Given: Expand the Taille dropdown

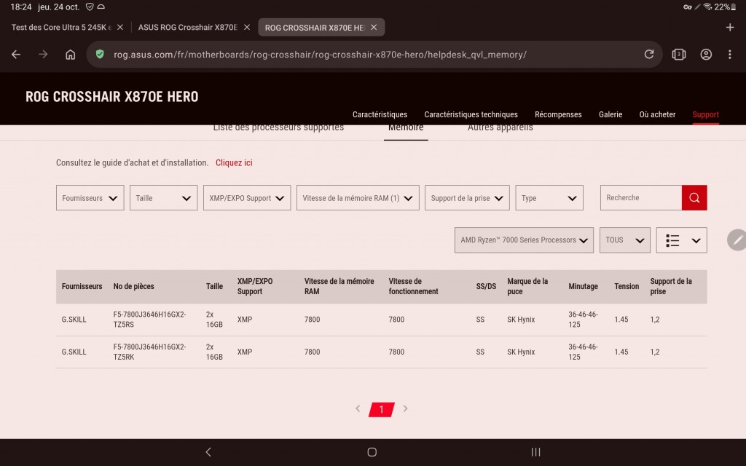Looking at the screenshot, I should coord(164,198).
